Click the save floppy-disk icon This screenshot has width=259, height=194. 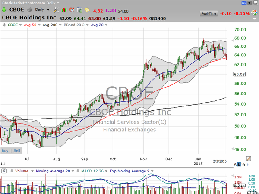pyautogui.click(x=256, y=3)
